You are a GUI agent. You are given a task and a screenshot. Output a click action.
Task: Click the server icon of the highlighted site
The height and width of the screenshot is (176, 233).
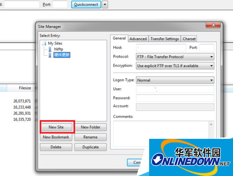[50, 55]
